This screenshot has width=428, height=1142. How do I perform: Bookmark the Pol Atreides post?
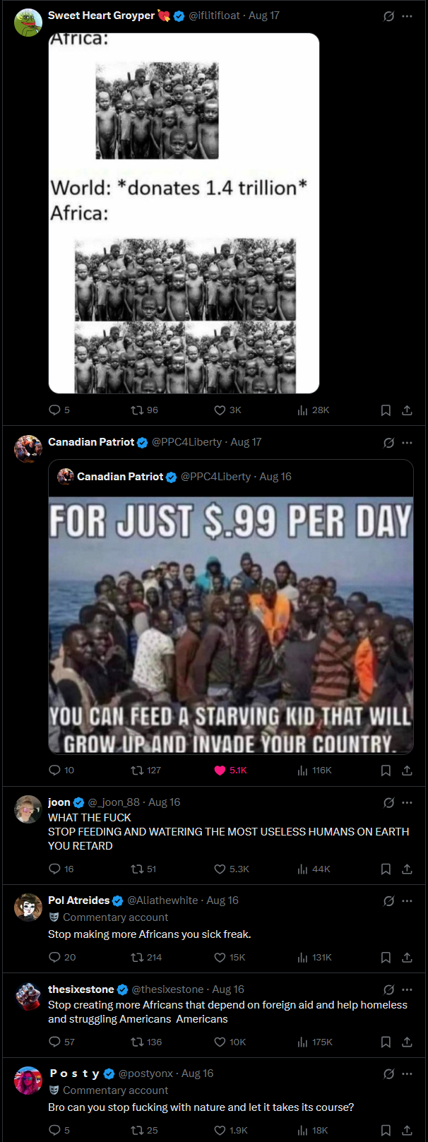pyautogui.click(x=386, y=958)
